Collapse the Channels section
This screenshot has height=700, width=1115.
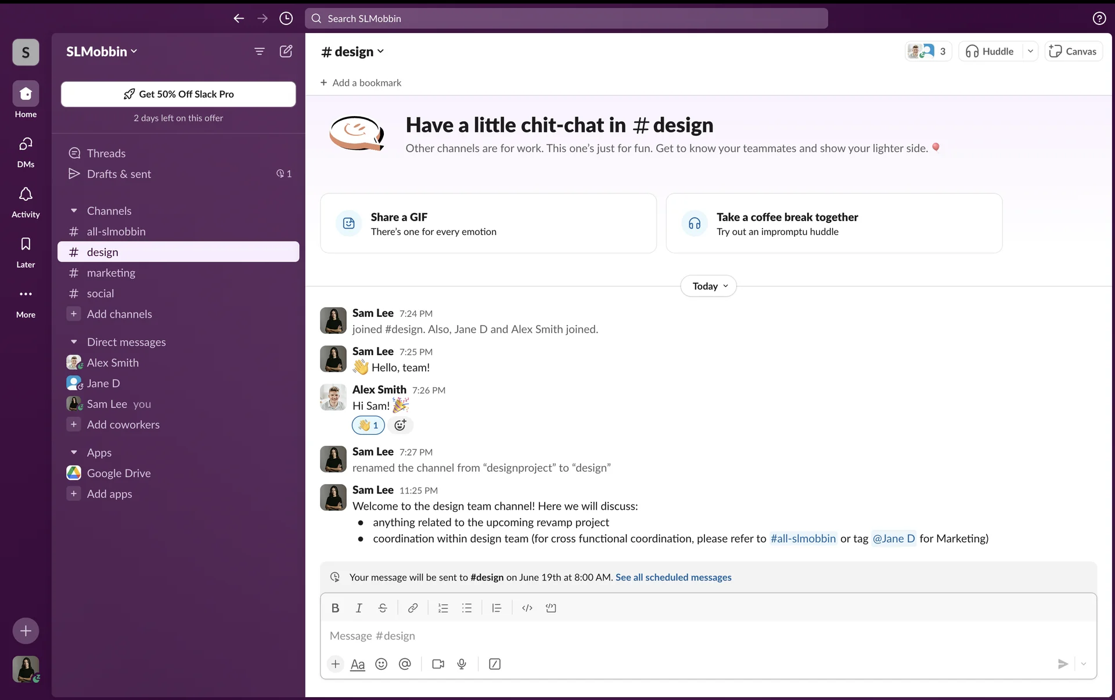pos(74,211)
